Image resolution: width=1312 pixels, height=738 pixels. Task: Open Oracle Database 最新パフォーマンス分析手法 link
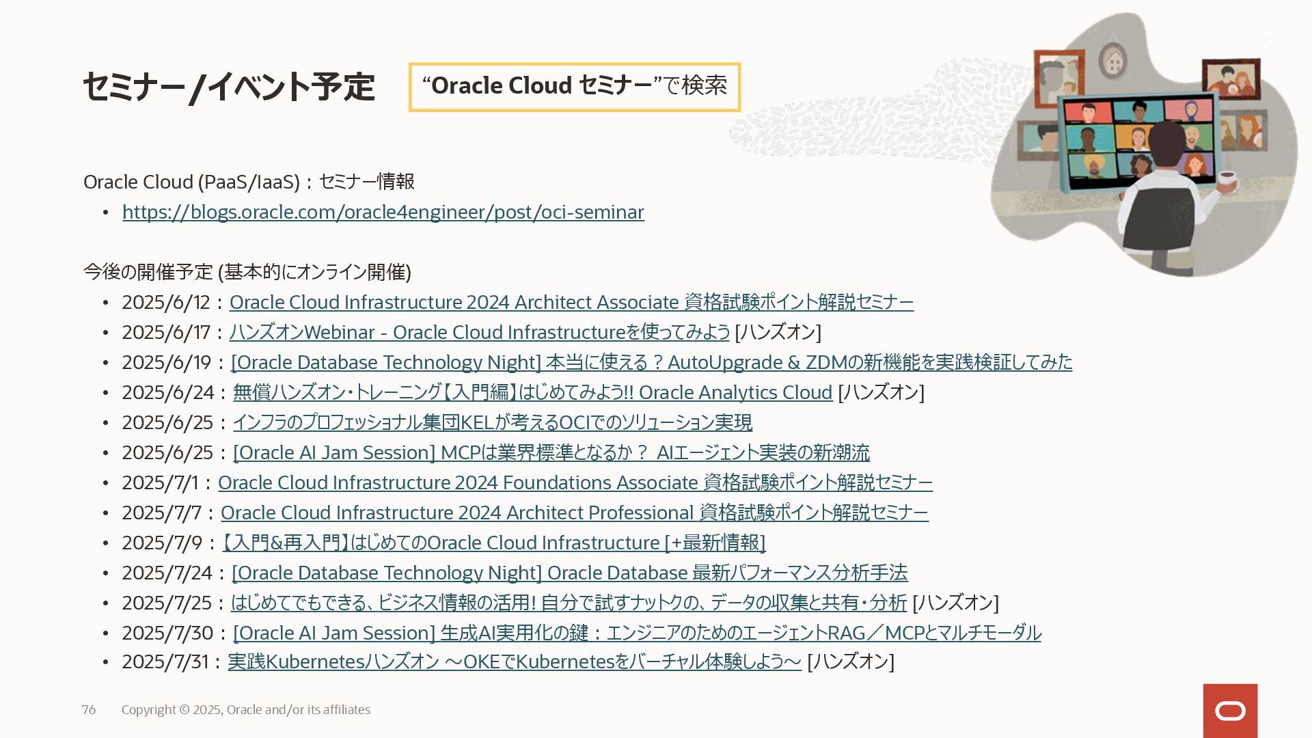click(570, 573)
